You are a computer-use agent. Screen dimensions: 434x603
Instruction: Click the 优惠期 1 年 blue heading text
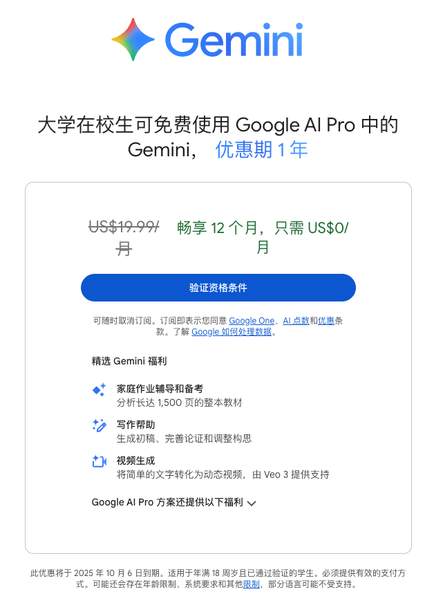[261, 149]
